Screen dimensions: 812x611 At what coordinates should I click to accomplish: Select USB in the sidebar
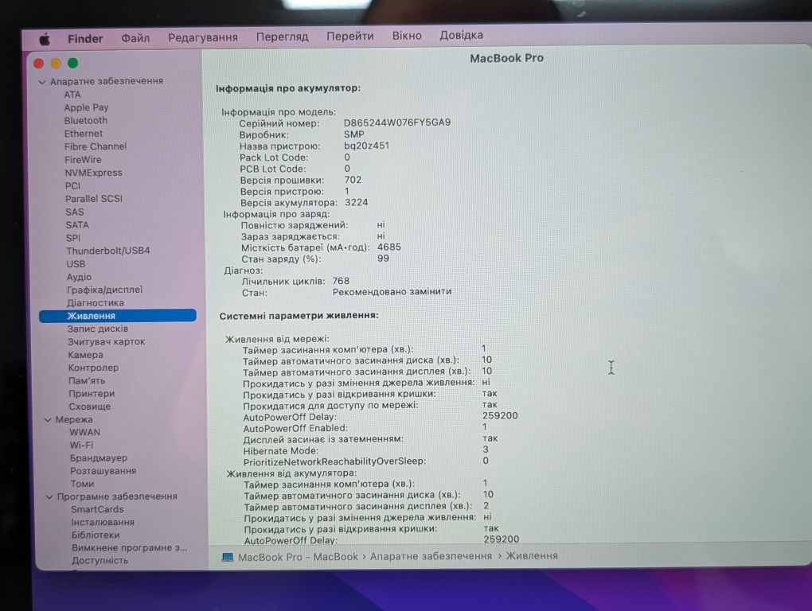pos(76,264)
